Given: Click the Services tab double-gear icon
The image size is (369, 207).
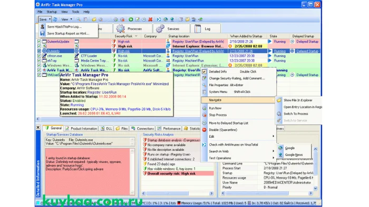Looking at the screenshot, I should tap(160, 28).
